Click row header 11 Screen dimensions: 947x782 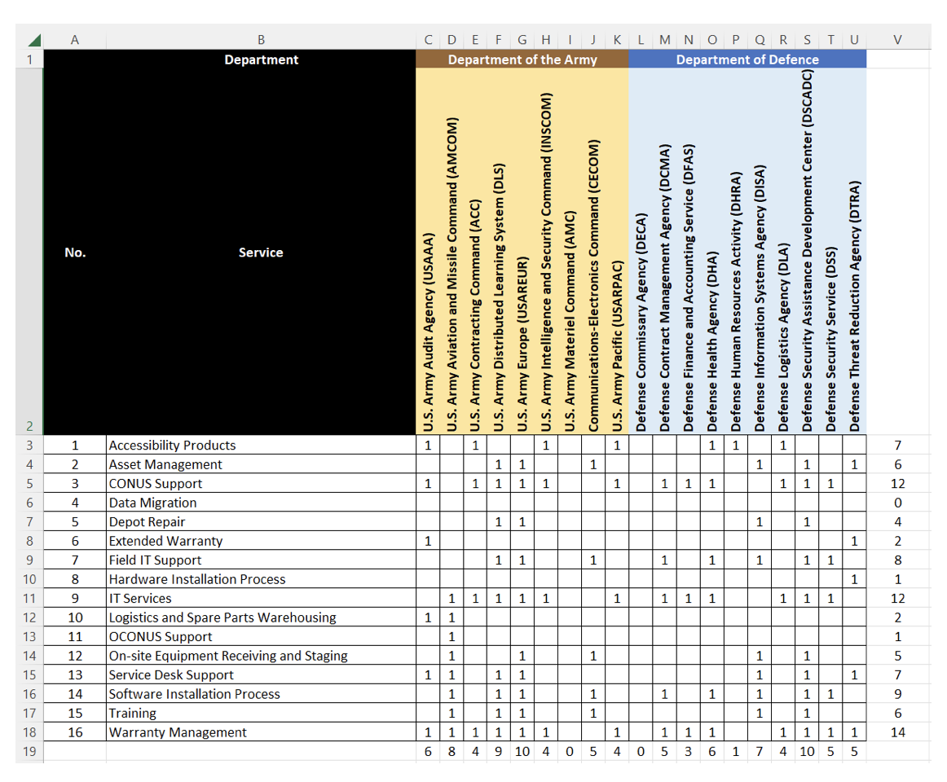click(x=29, y=599)
